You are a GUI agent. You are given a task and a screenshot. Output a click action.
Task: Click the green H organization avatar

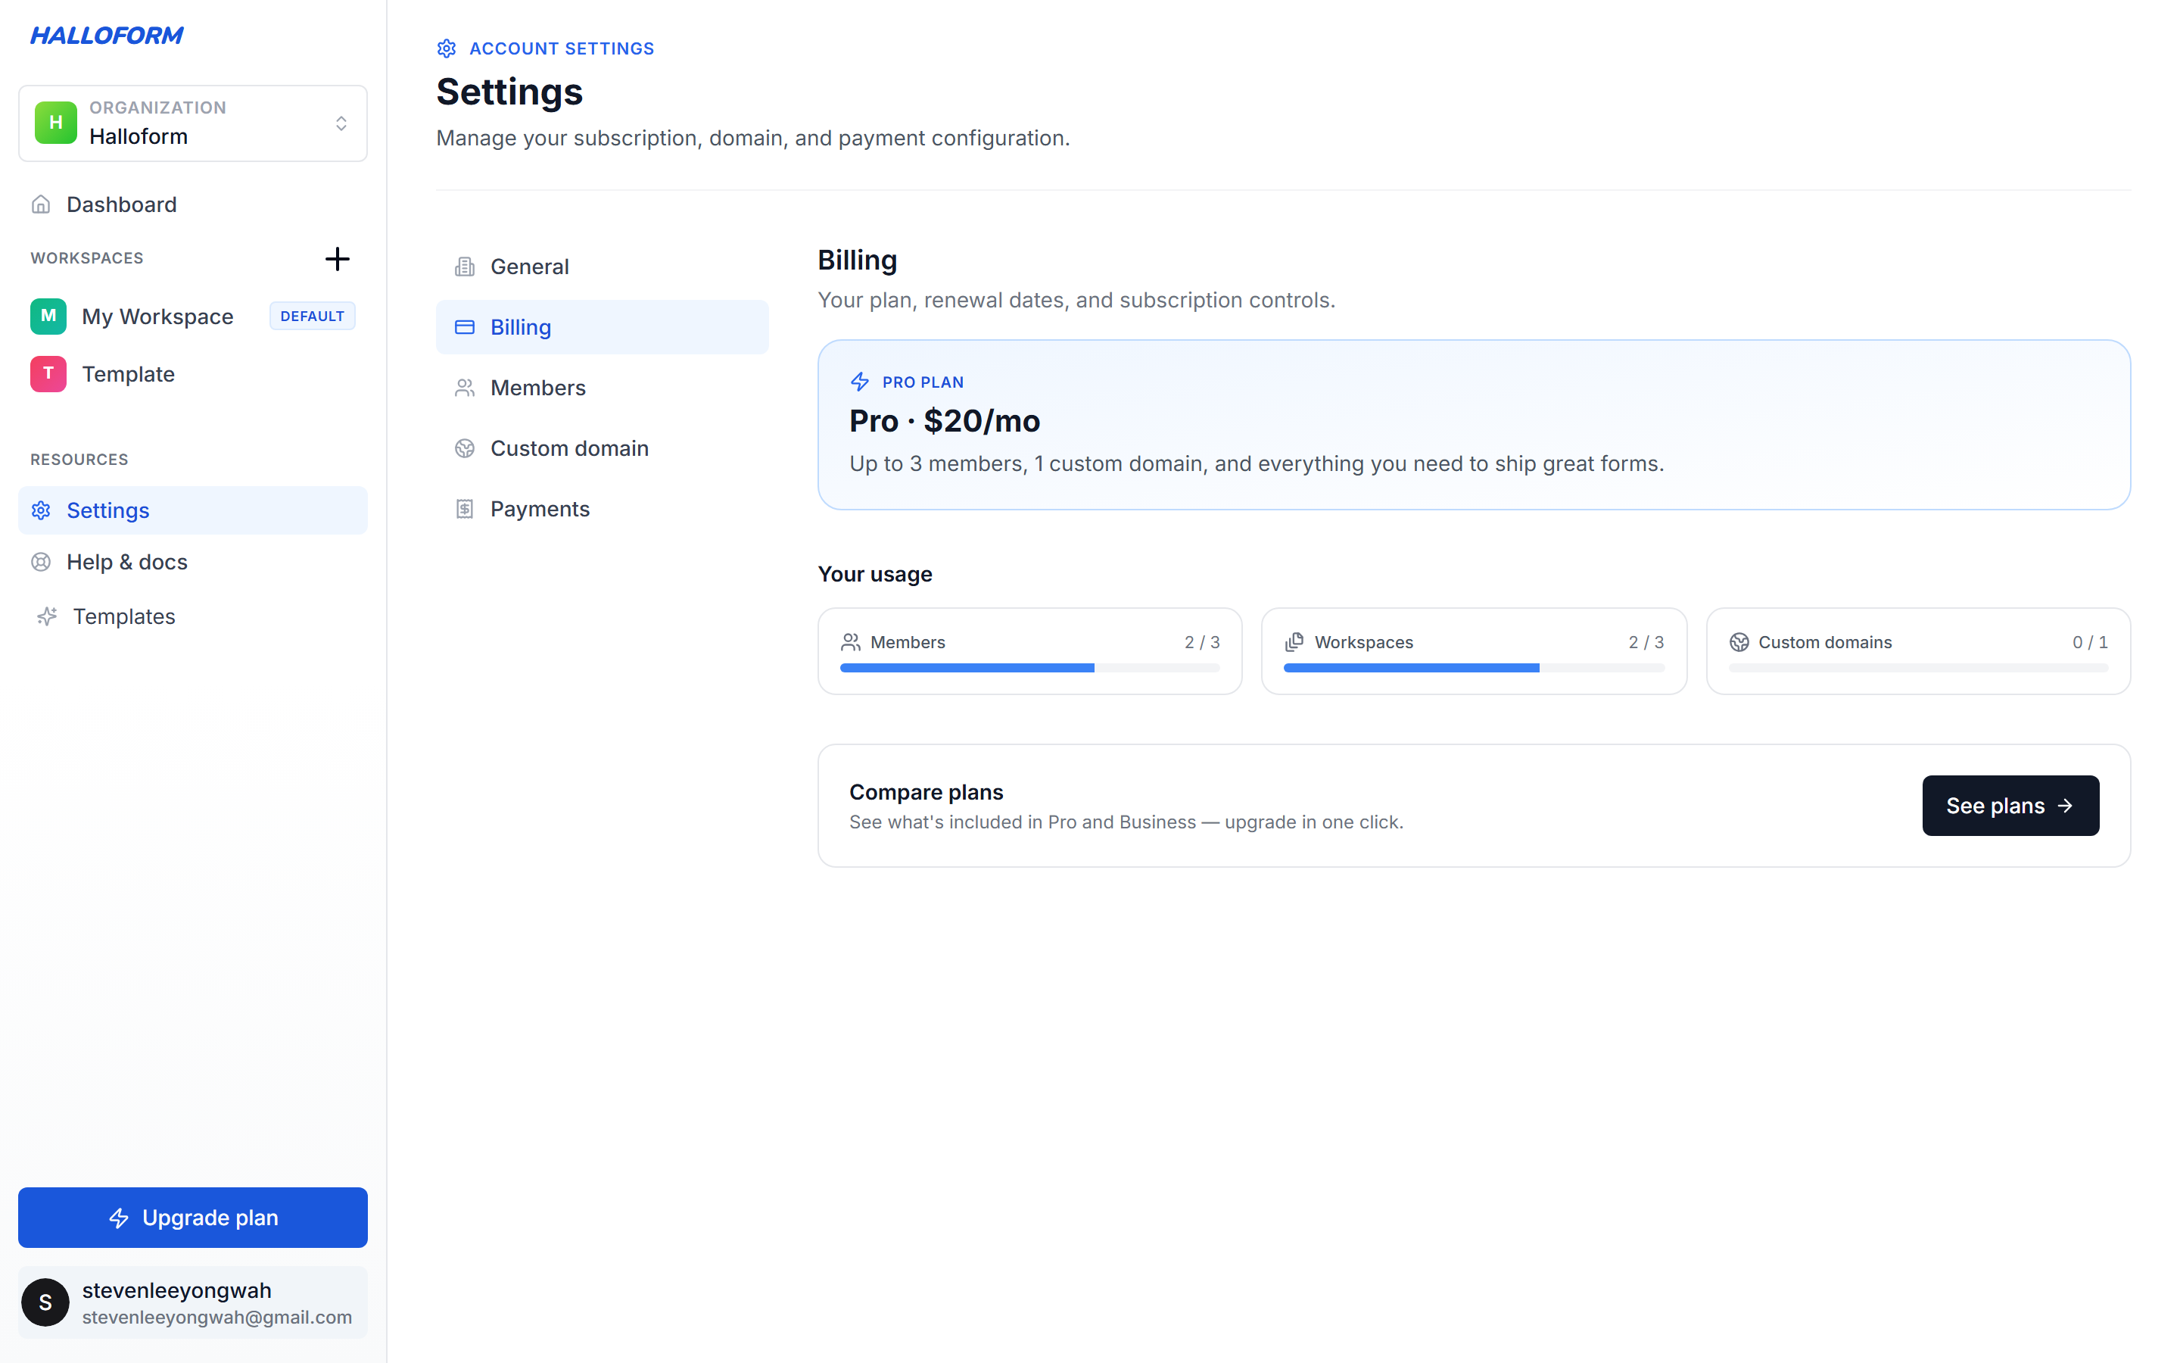click(x=56, y=123)
